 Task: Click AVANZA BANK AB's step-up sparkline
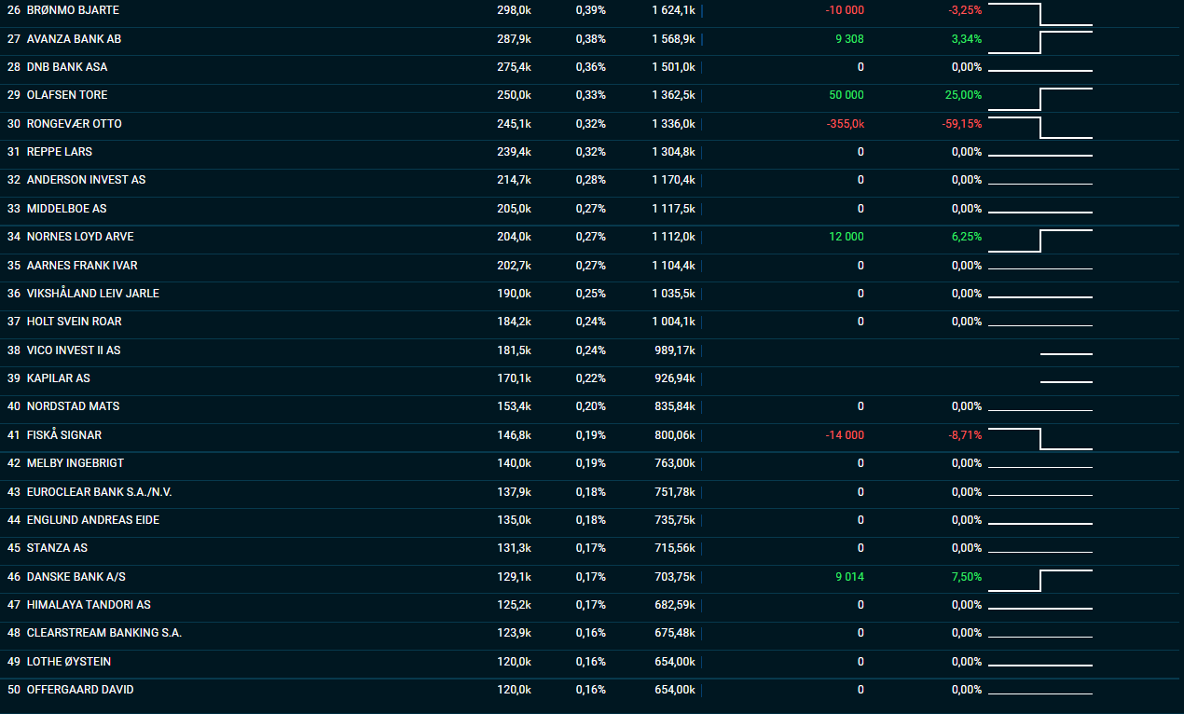[1040, 43]
